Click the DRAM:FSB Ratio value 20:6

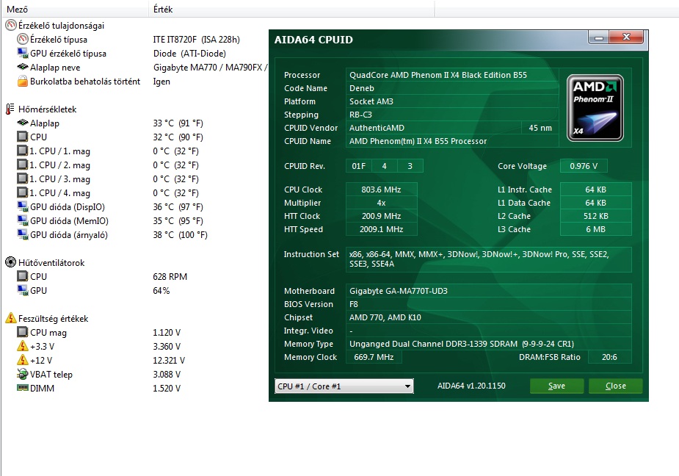point(609,357)
